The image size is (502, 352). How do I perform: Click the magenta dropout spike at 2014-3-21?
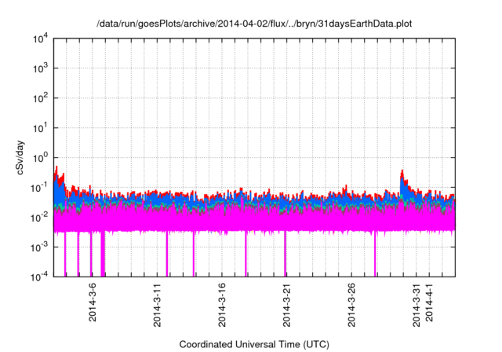285,253
